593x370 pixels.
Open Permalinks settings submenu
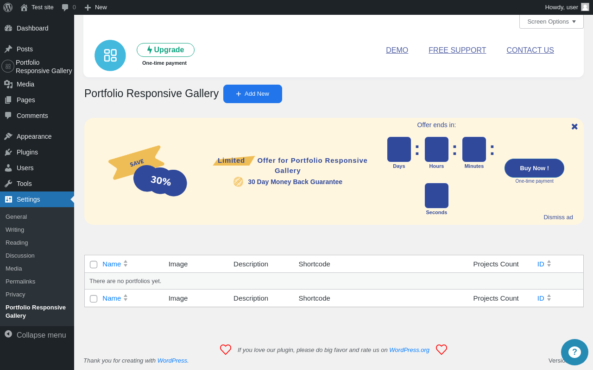[x=20, y=281]
